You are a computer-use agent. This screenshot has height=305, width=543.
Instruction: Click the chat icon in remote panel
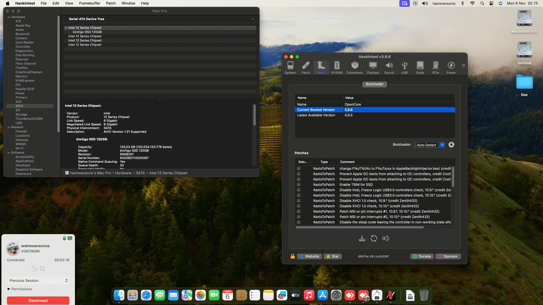point(42,269)
